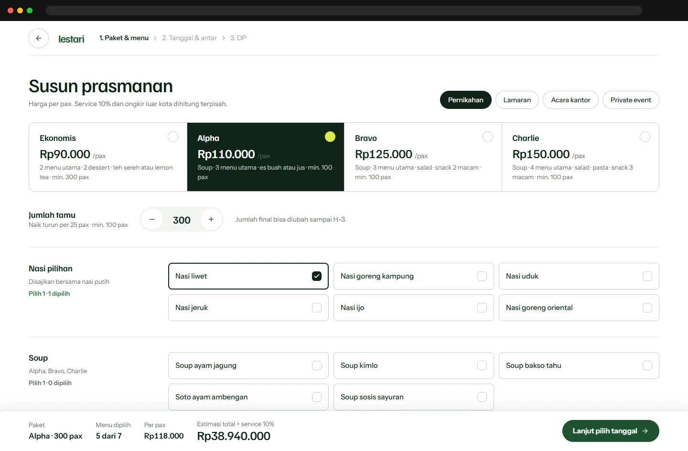The height and width of the screenshot is (451, 688).
Task: Switch to Acara kantor event tab
Action: tap(570, 100)
